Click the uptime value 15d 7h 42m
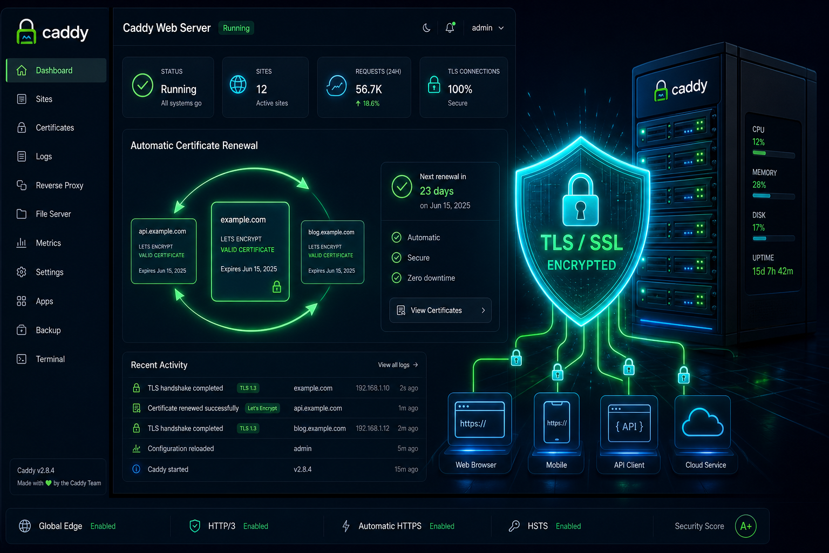Screen dimensions: 829x553 coord(773,271)
